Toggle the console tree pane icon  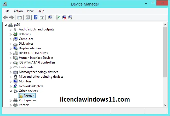(x=20, y=17)
